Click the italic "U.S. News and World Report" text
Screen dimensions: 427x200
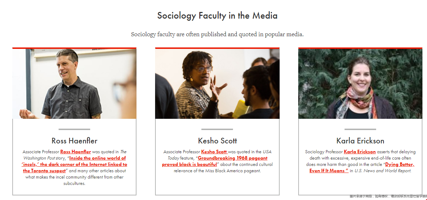(382, 171)
